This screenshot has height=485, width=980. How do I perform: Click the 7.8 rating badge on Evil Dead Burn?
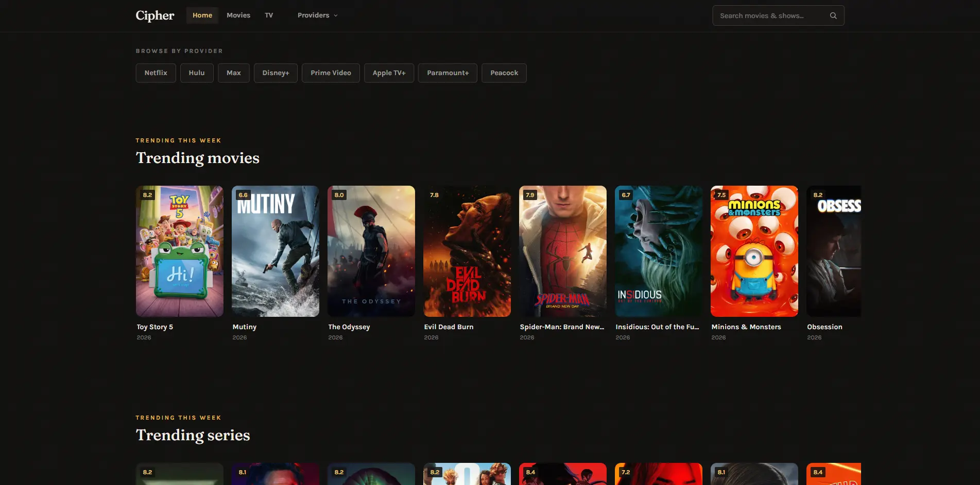pyautogui.click(x=435, y=195)
